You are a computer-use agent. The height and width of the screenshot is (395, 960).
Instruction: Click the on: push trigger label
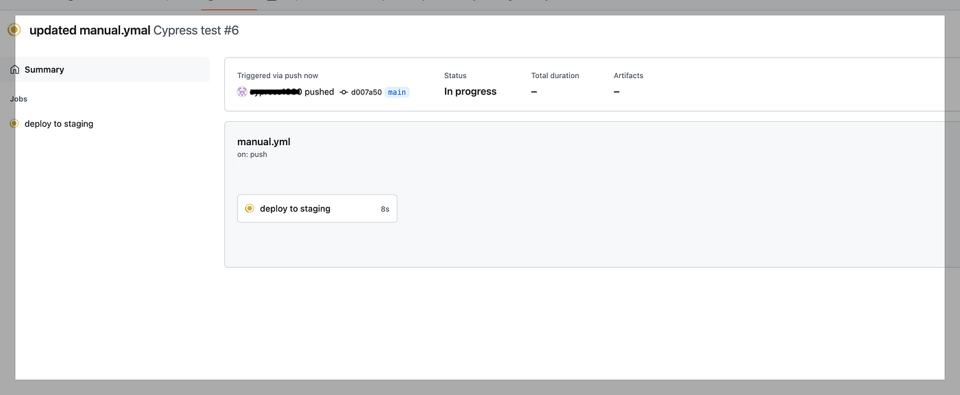tap(252, 154)
